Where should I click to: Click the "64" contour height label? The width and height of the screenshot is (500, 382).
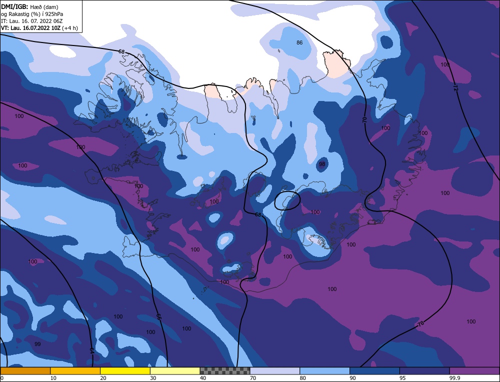tap(91, 351)
